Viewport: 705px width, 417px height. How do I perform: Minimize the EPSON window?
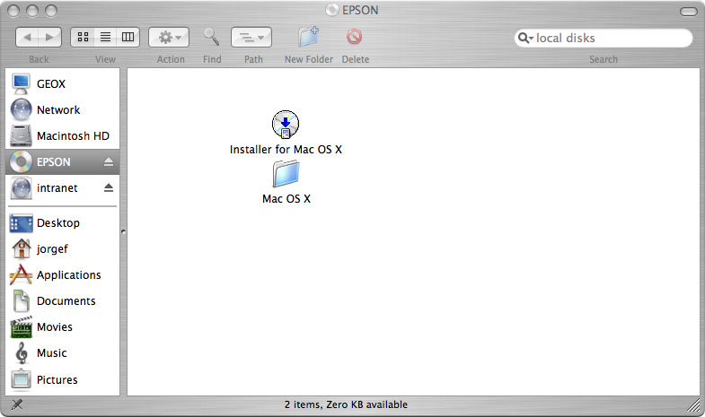(32, 11)
